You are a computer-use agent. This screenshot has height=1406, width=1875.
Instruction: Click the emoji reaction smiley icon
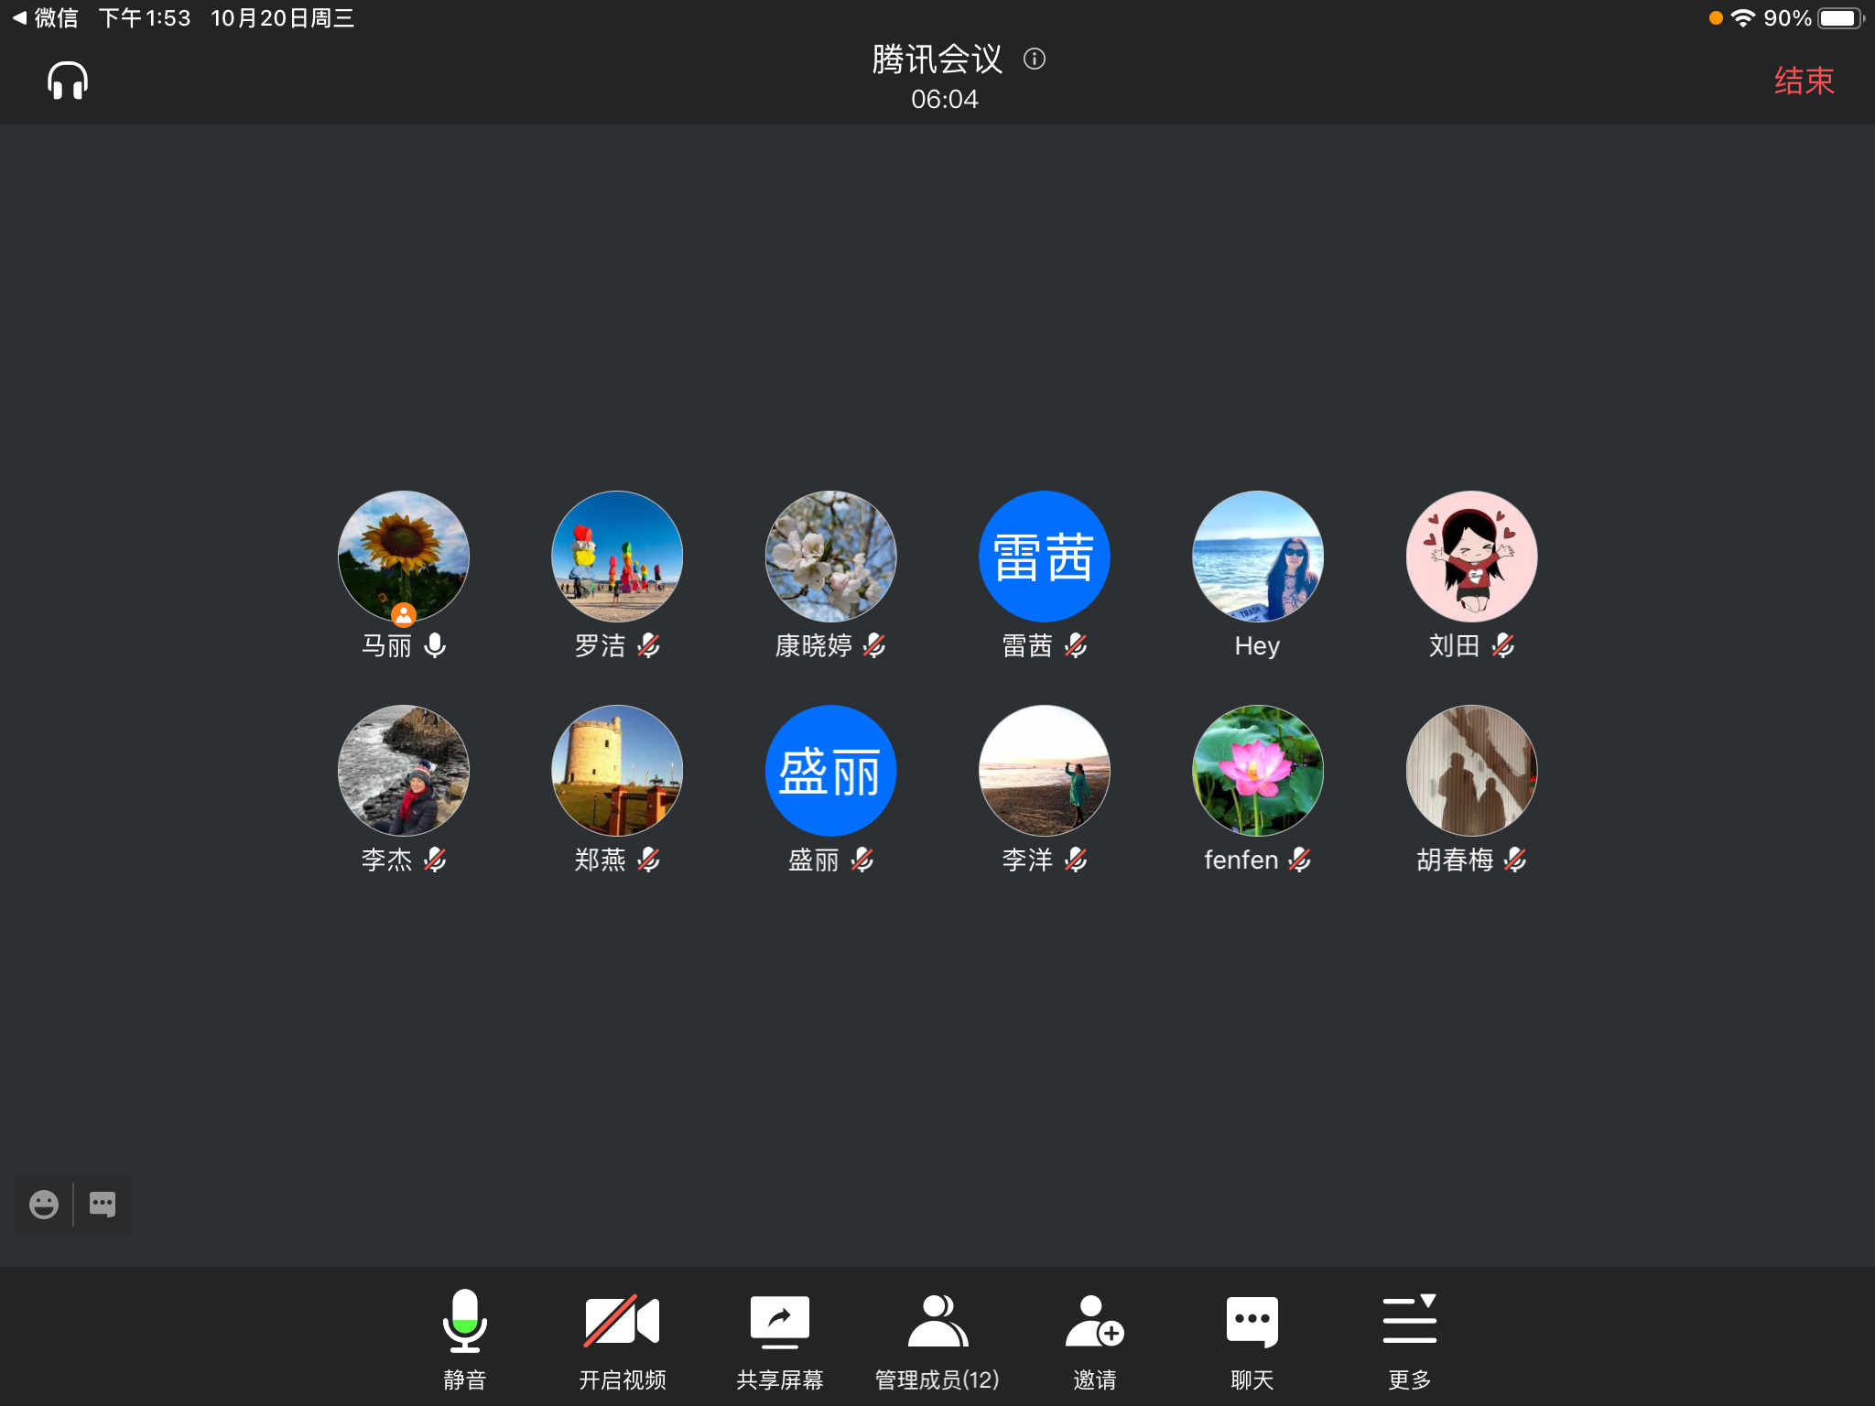click(44, 1204)
